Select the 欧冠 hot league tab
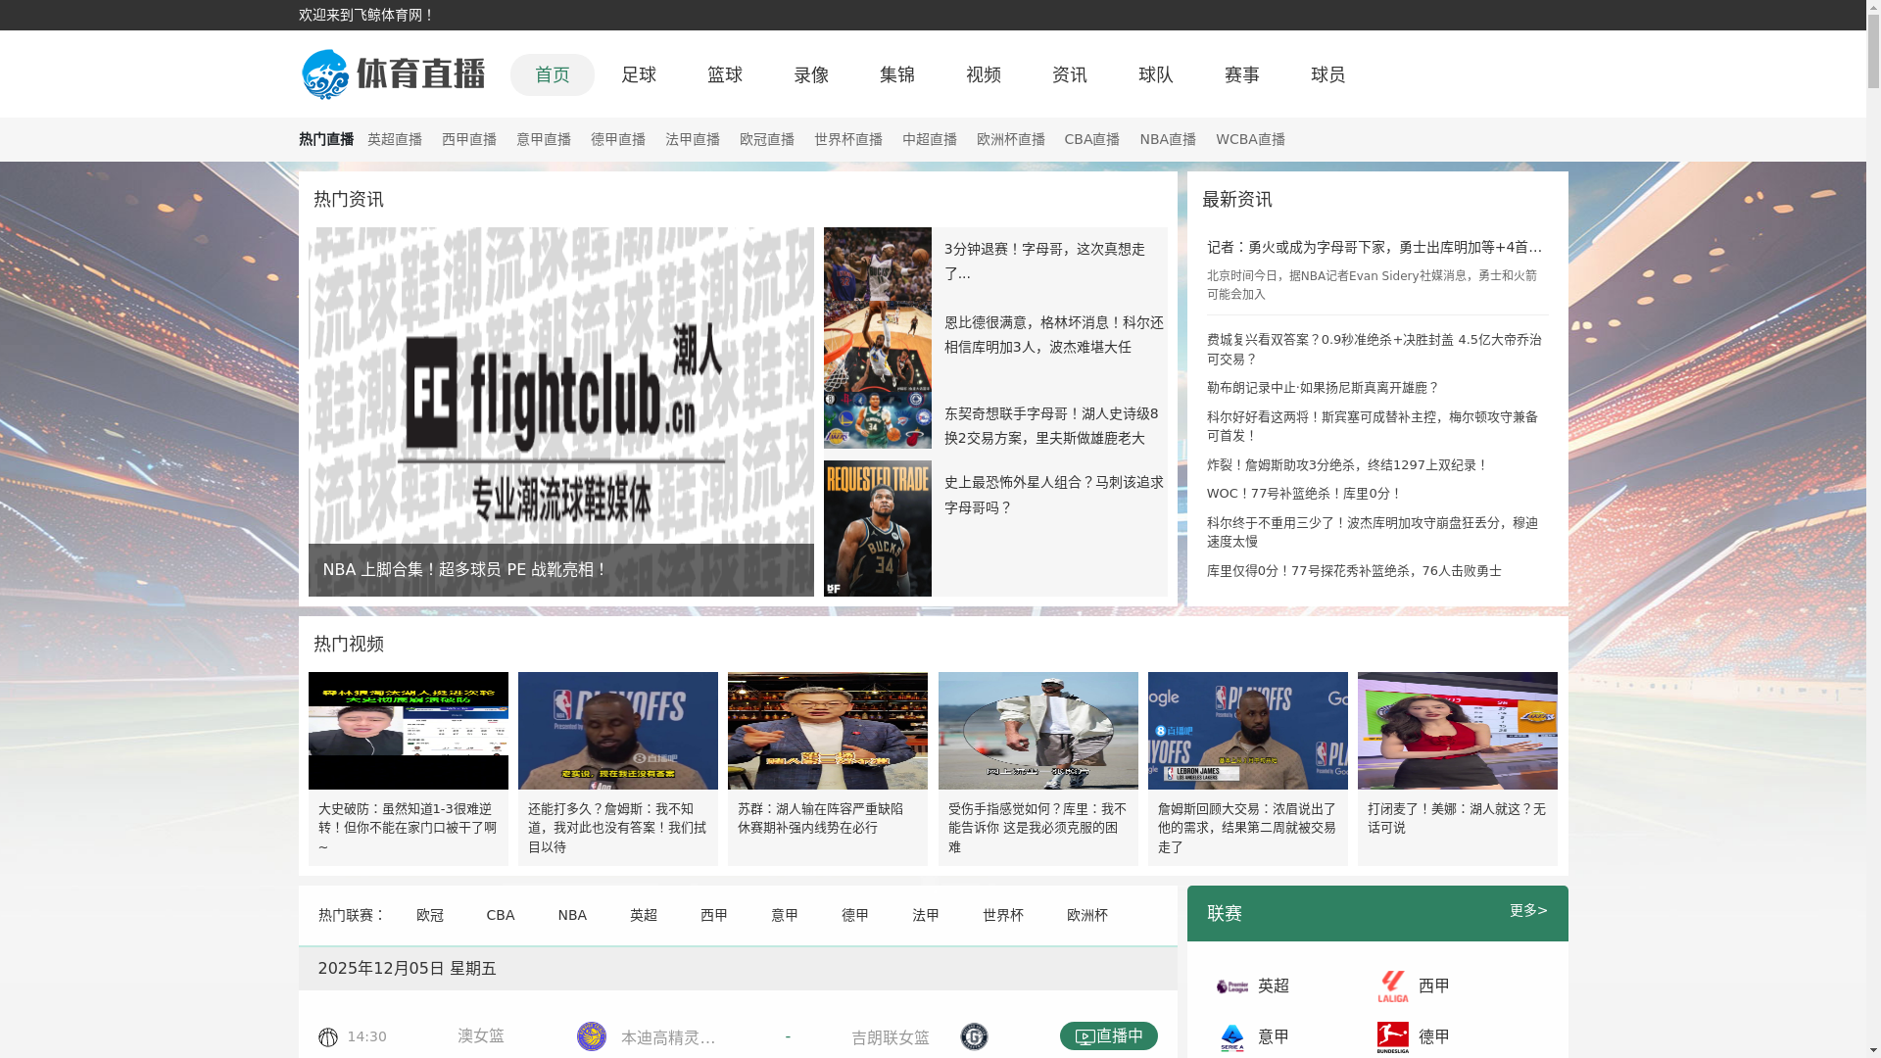Screen dimensions: 1881x1058 [429, 915]
